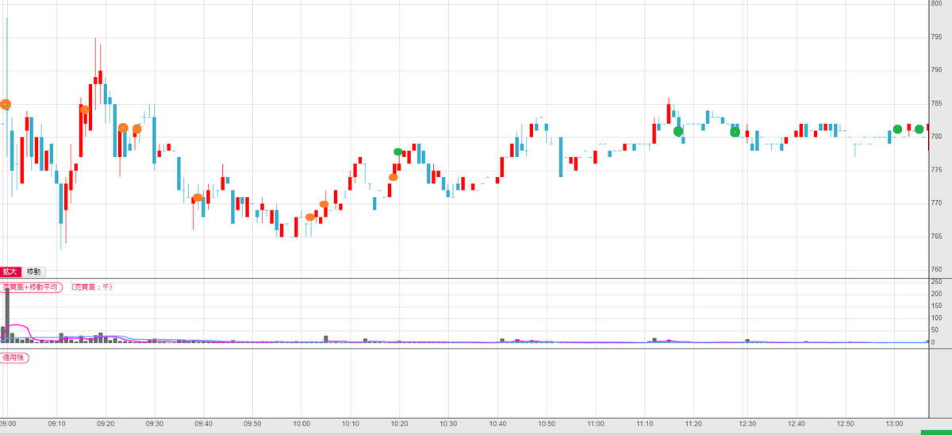Screen dimensions: 952x435
Task: Click the (売買高：千) unit label
Action: 91,287
